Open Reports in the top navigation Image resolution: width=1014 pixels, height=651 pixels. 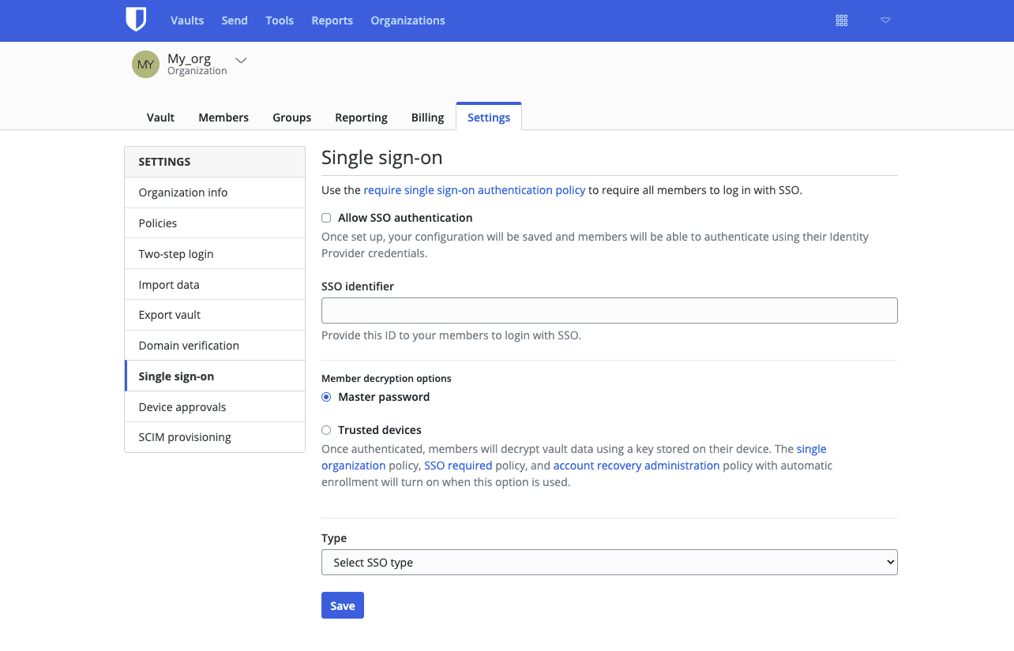pyautogui.click(x=332, y=21)
